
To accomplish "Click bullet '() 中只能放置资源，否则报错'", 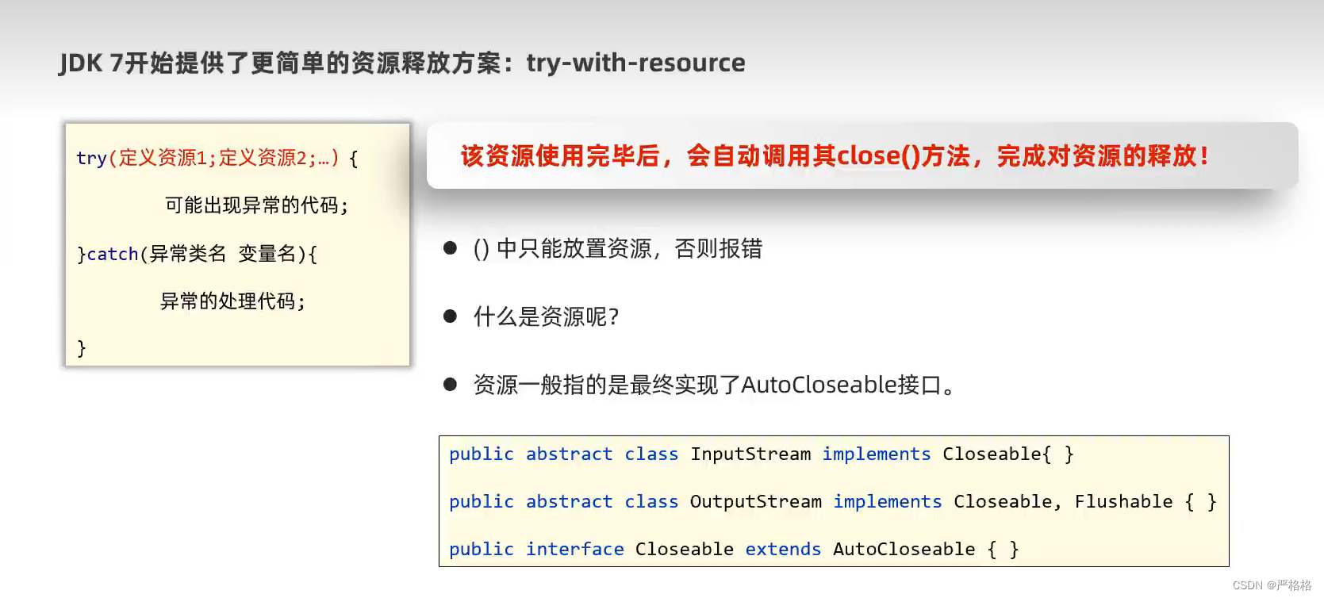I will (617, 249).
